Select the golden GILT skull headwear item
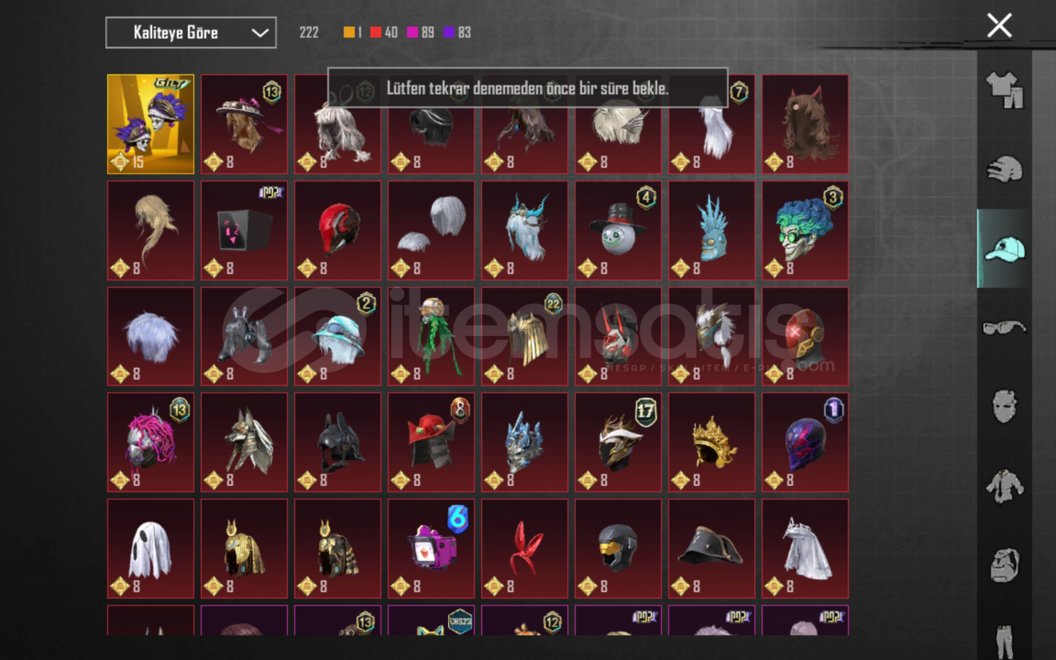 (150, 124)
